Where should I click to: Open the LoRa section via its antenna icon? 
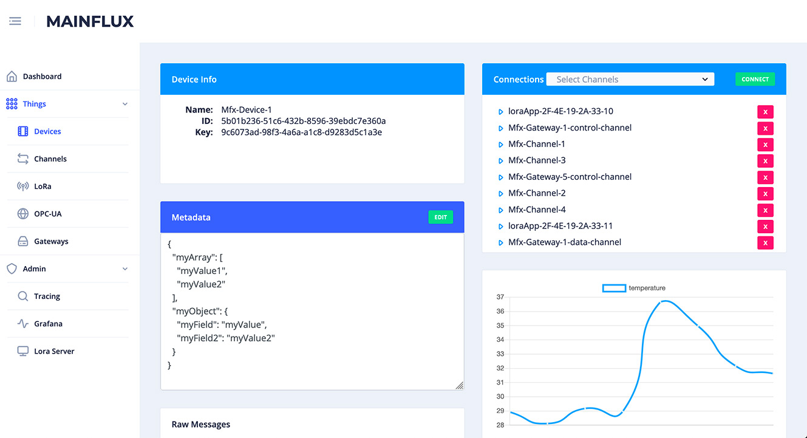[x=23, y=186]
